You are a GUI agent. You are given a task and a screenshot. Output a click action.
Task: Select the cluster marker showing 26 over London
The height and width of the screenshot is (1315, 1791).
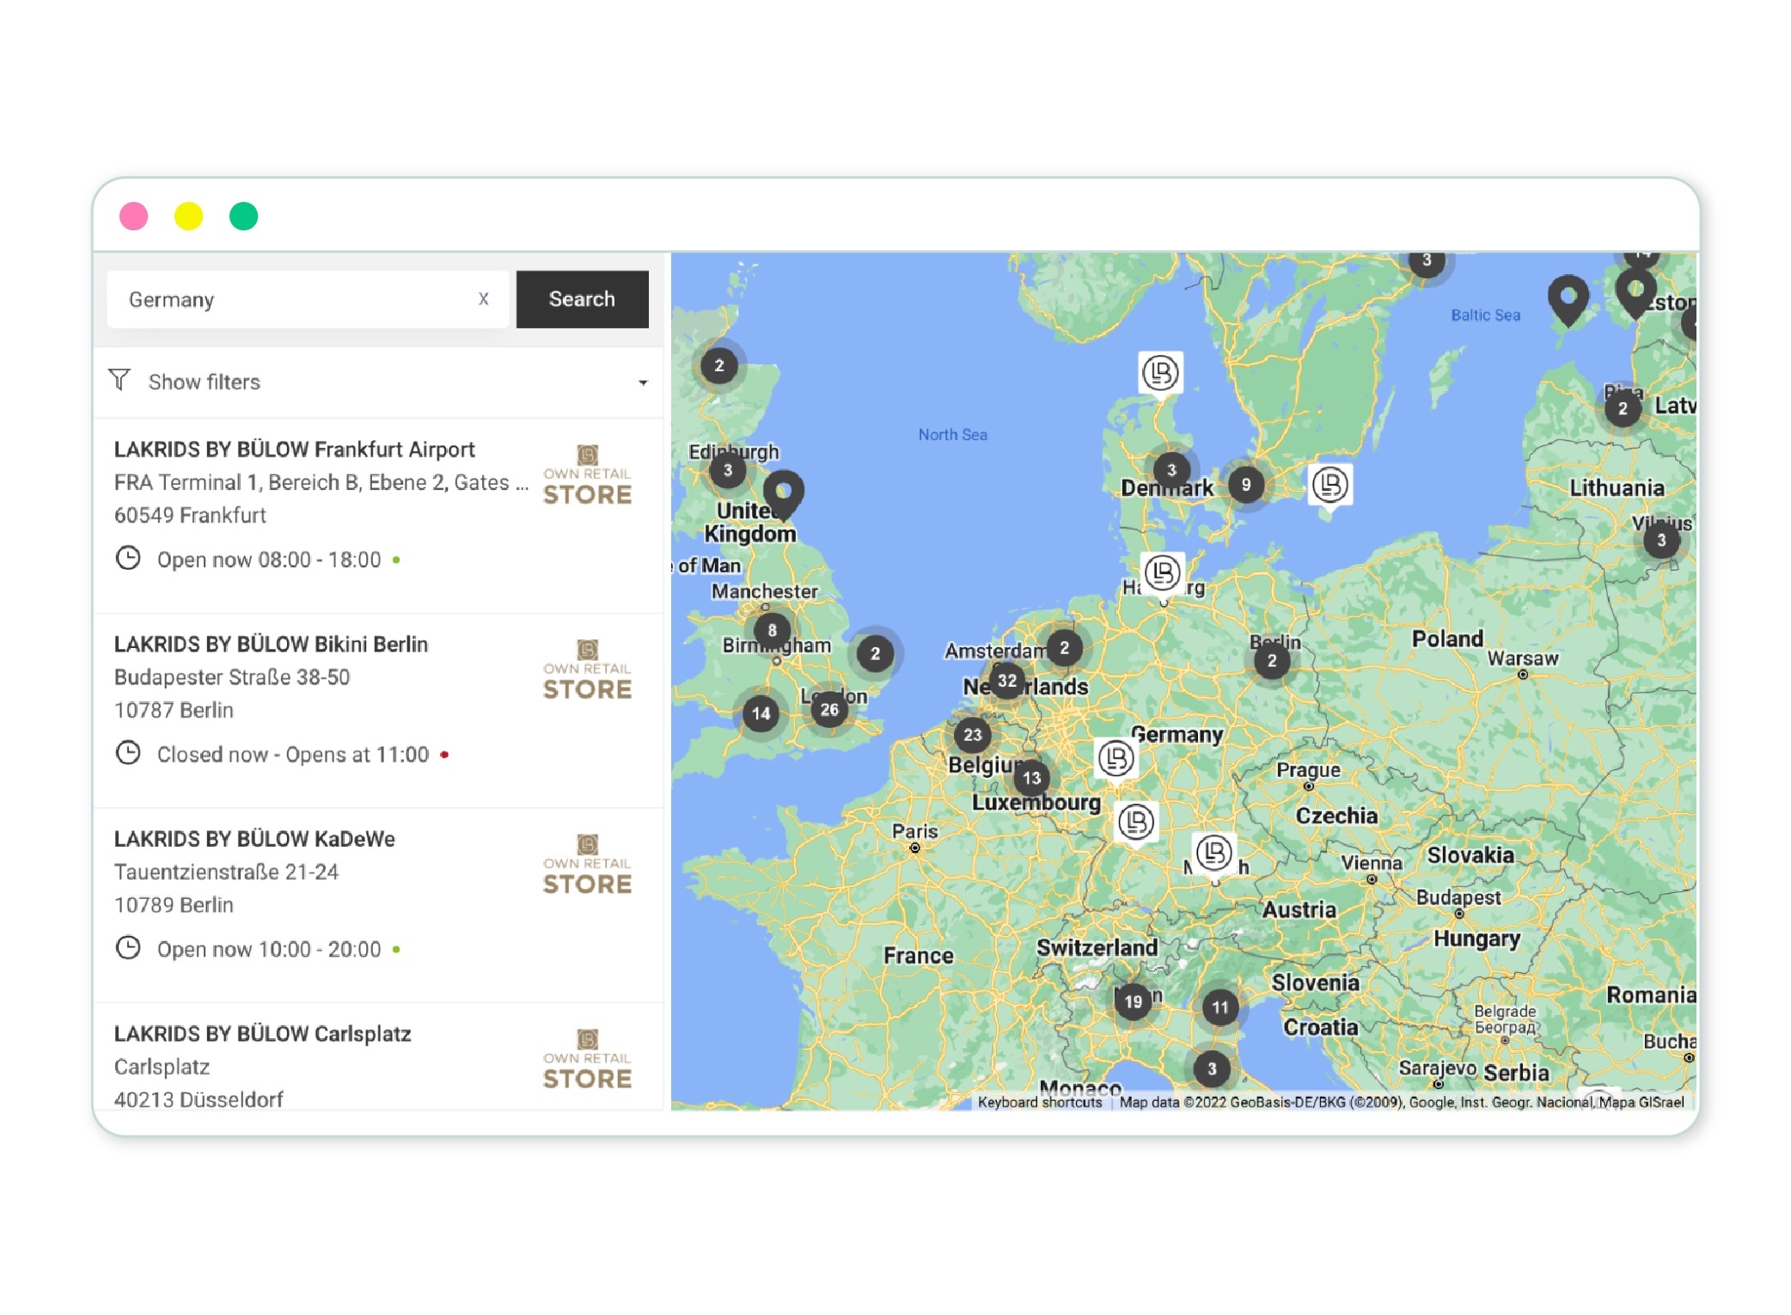828,709
